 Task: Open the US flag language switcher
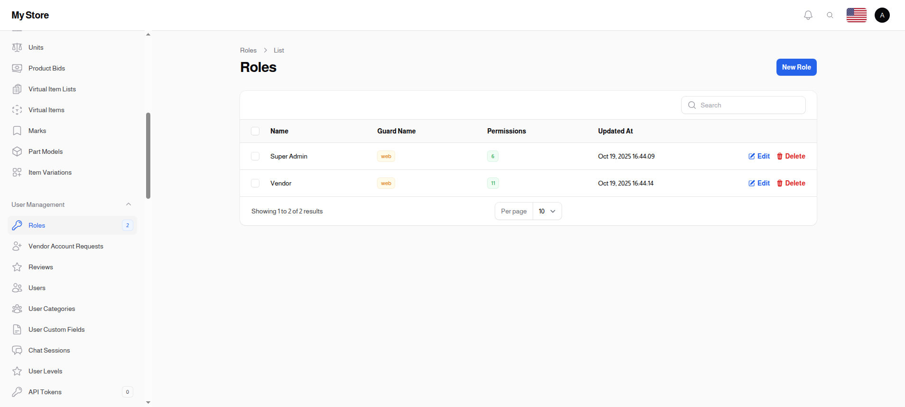(x=857, y=15)
